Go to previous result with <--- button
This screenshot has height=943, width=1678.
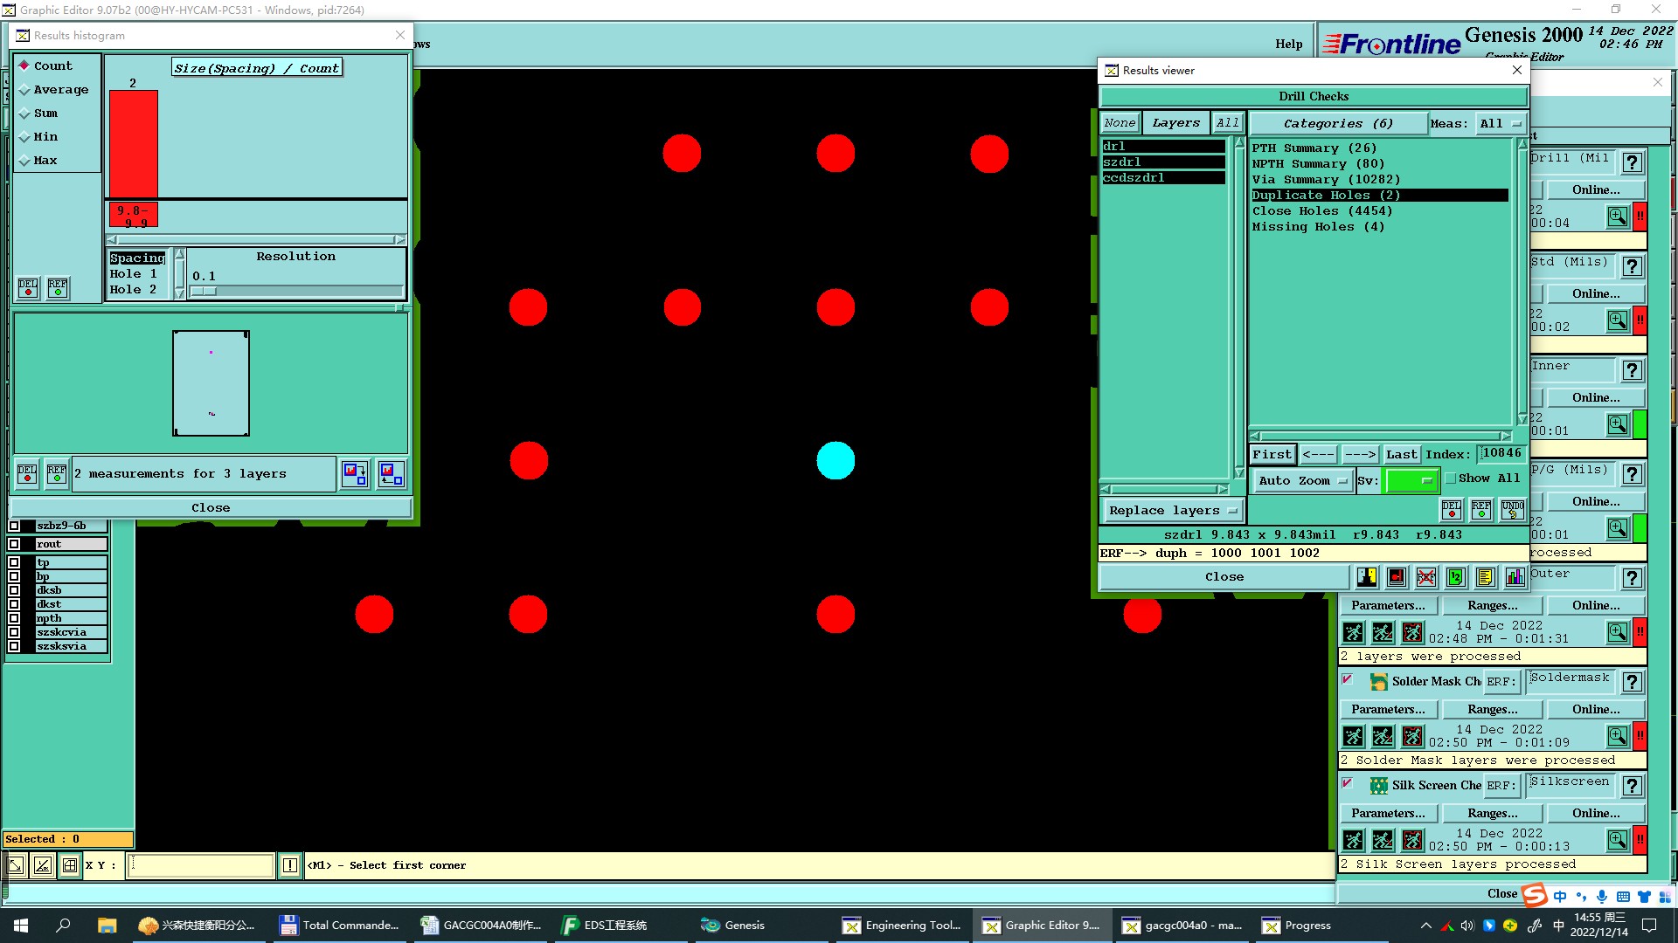click(x=1318, y=455)
